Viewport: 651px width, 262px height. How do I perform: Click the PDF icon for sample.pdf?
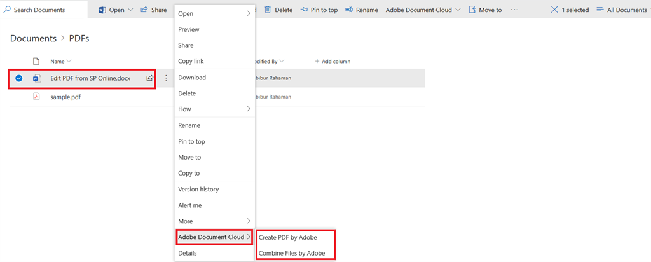click(36, 97)
